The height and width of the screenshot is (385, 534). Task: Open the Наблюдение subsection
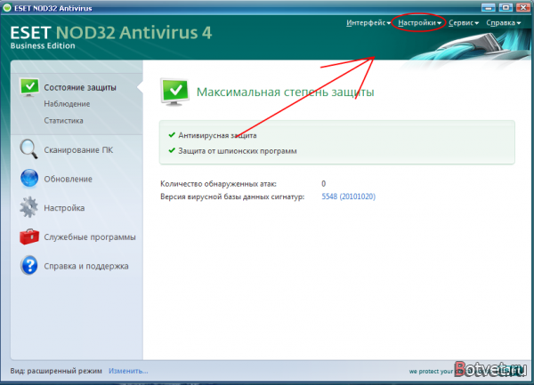click(x=67, y=104)
